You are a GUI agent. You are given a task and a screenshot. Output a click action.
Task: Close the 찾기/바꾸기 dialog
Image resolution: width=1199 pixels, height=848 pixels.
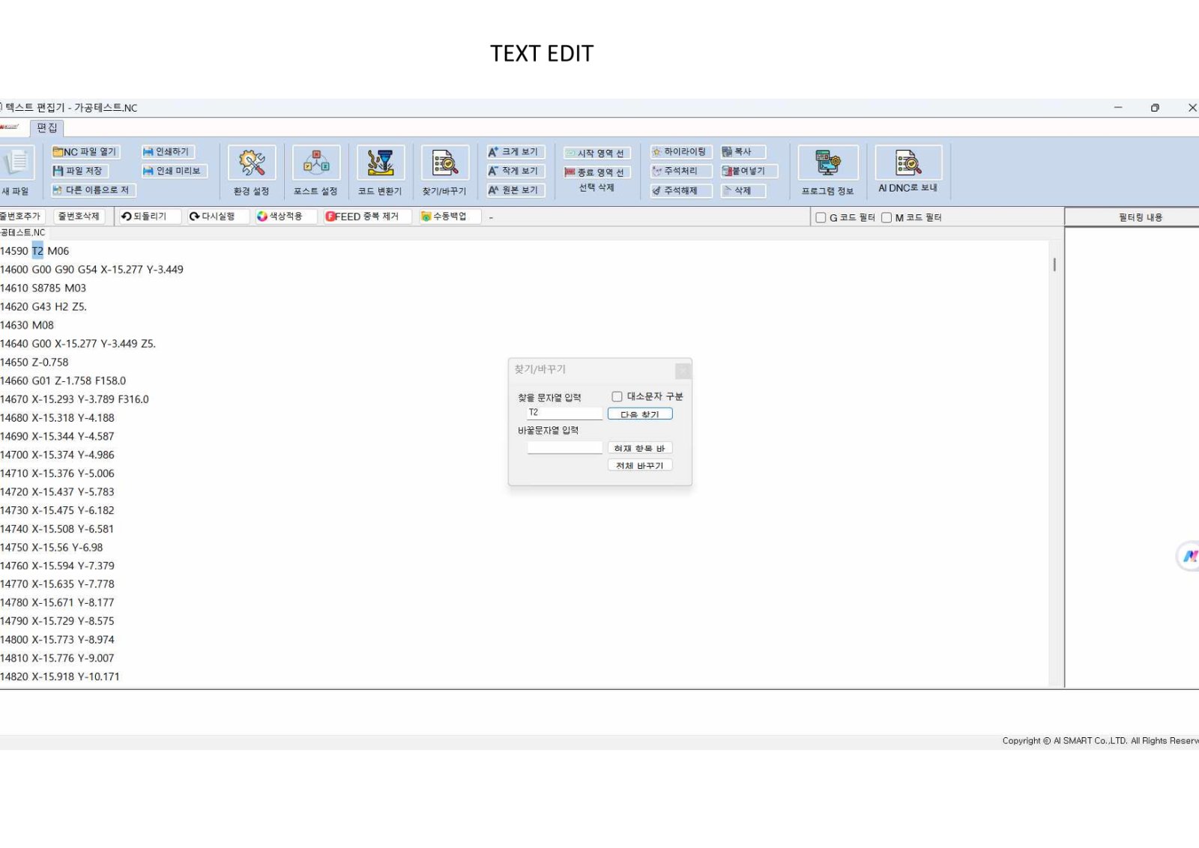(683, 370)
